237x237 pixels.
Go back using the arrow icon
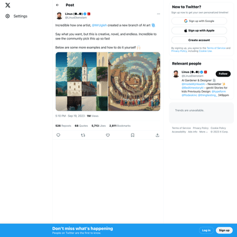click(x=58, y=5)
